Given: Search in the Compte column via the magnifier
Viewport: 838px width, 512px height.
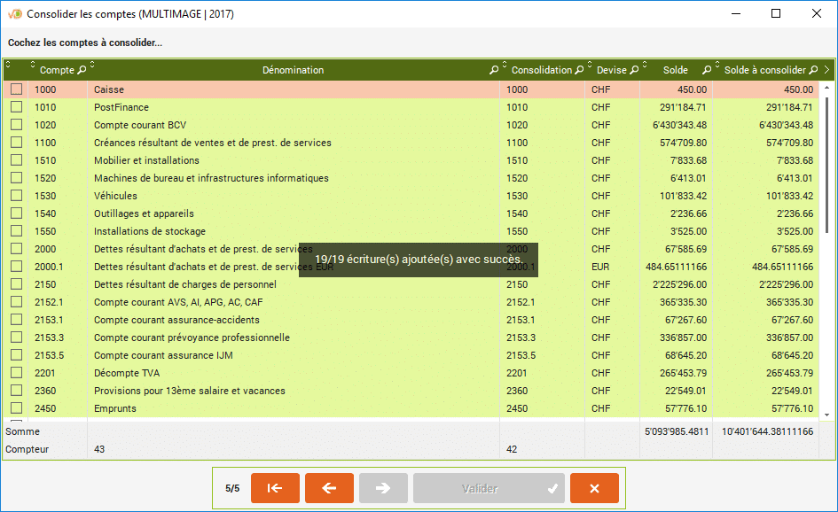Looking at the screenshot, I should 82,70.
